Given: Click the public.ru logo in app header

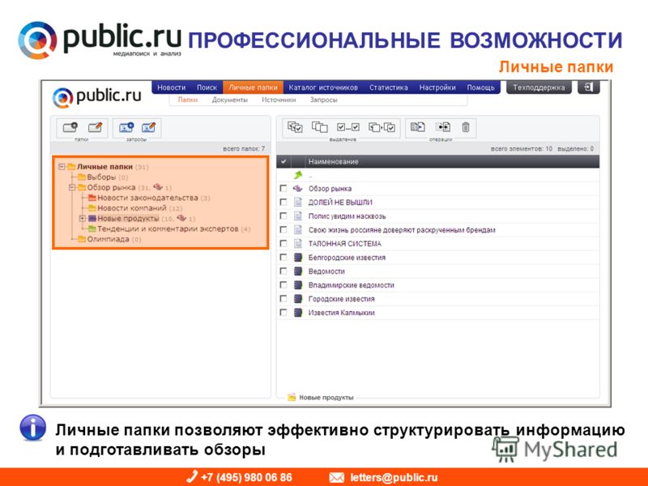Looking at the screenshot, I should [x=97, y=96].
